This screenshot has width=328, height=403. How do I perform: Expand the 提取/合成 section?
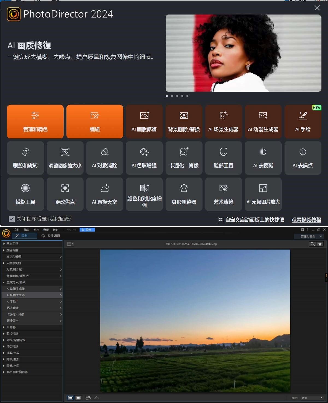click(32, 353)
